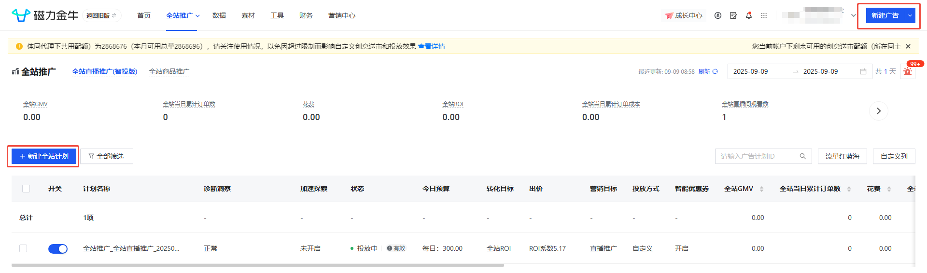This screenshot has width=927, height=273.
Task: Click 花费 metric label in summary
Action: 309,104
